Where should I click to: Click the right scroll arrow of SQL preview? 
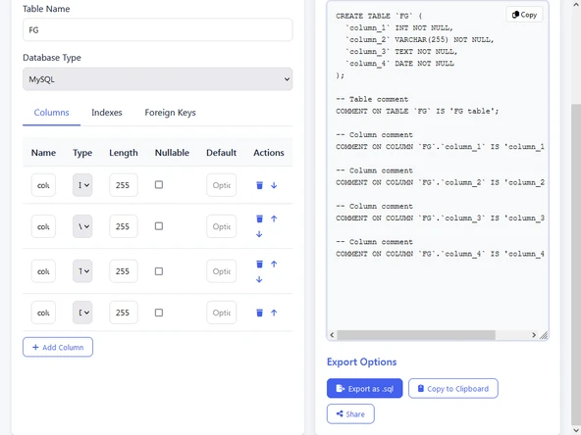(x=534, y=335)
